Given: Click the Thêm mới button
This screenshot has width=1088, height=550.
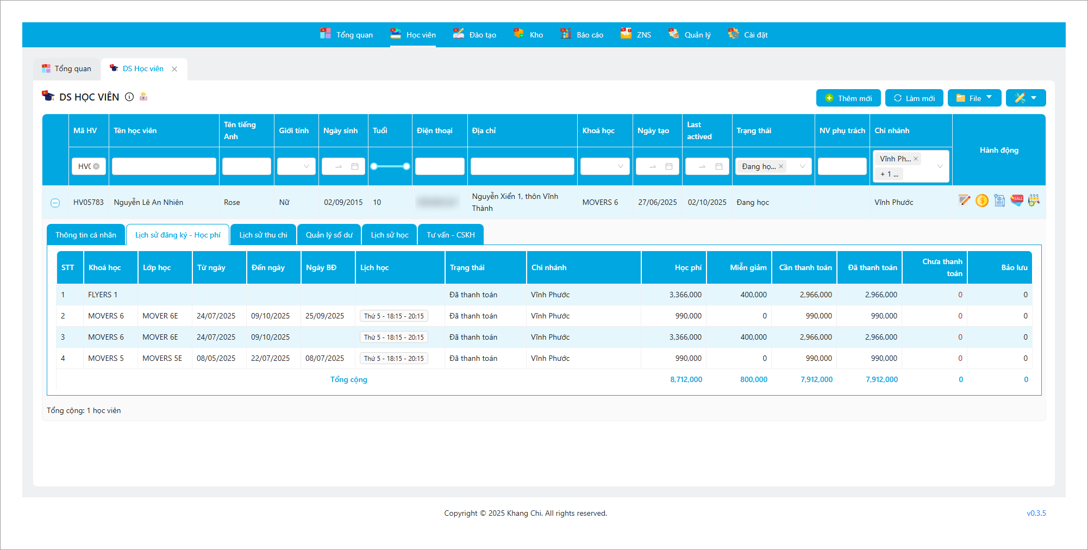Looking at the screenshot, I should [848, 98].
